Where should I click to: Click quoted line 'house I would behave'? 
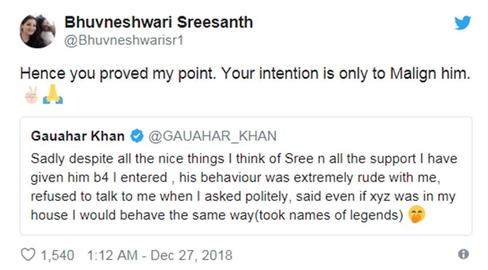coord(217,215)
